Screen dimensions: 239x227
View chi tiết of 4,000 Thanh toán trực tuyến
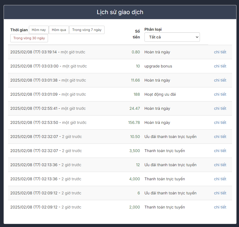pos(220,179)
